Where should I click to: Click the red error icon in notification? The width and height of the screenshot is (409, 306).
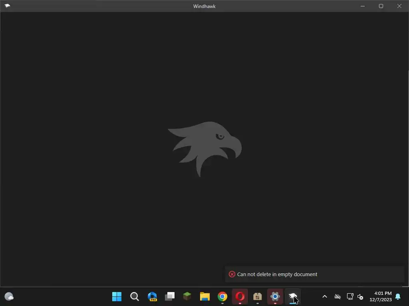point(232,274)
